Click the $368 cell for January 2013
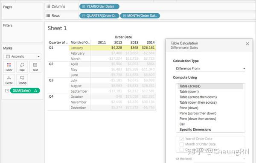Image resolution: width=256 pixels, height=163 pixels. point(134,48)
